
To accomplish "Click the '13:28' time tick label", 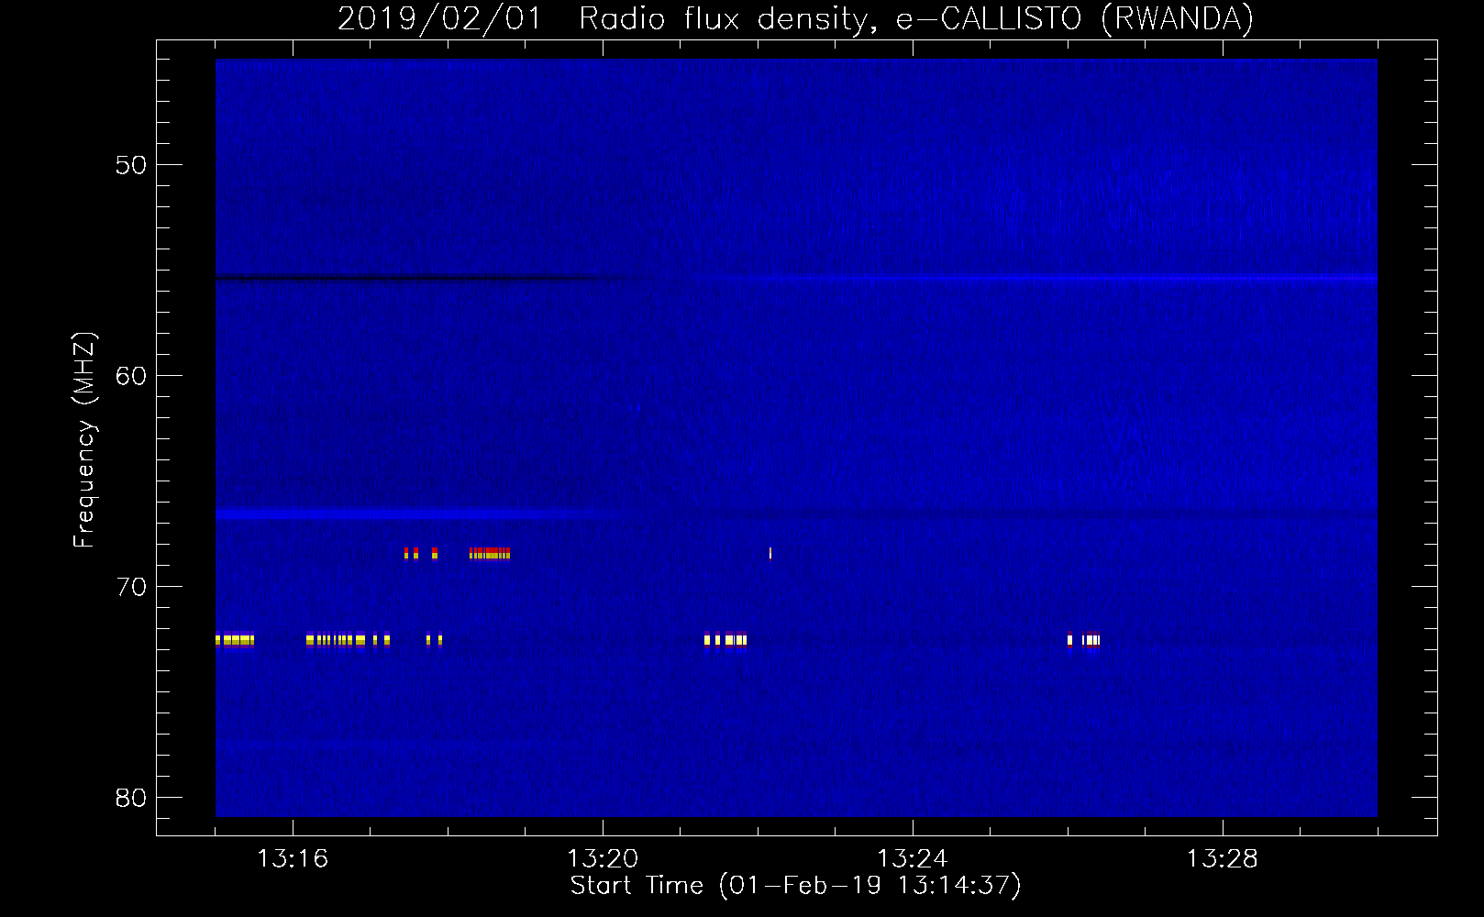I will pos(1223,859).
